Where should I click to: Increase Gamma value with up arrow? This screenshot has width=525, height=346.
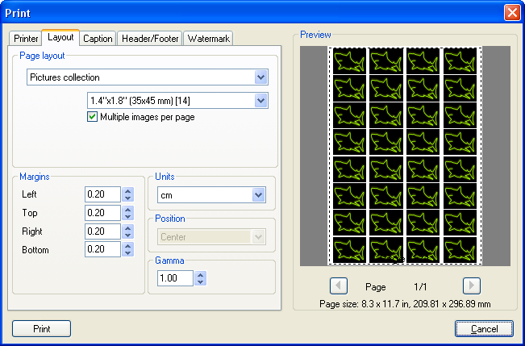[201, 274]
